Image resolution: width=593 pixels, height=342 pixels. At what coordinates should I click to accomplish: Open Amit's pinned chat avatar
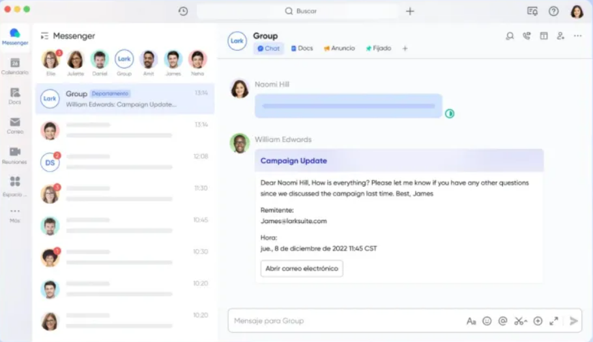tap(149, 59)
